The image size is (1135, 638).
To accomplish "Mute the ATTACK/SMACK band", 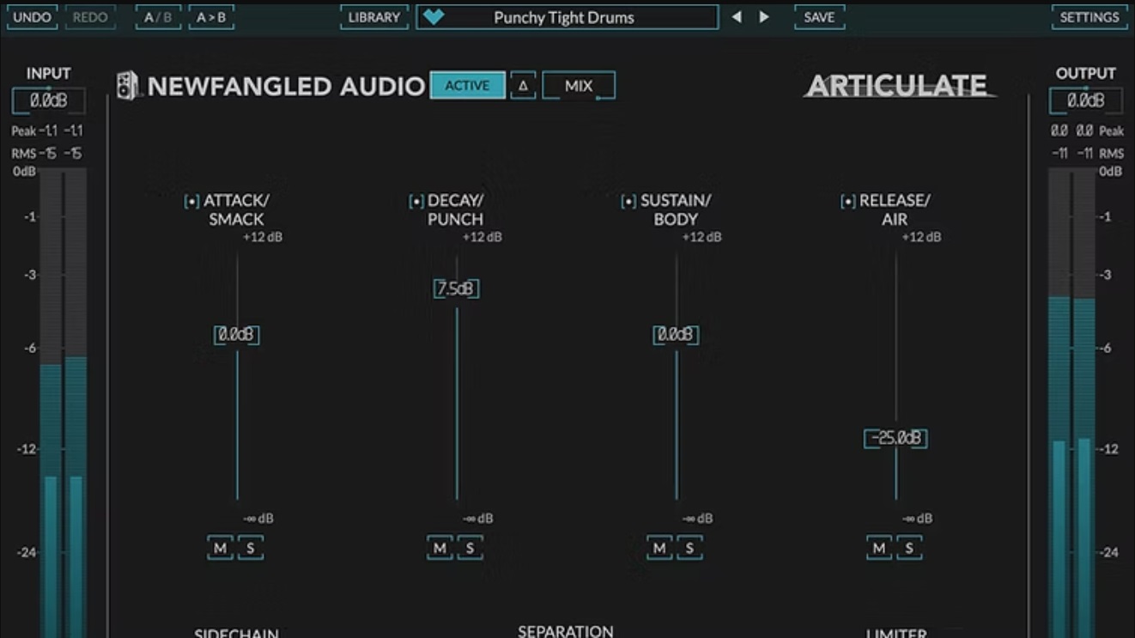I will pyautogui.click(x=221, y=547).
